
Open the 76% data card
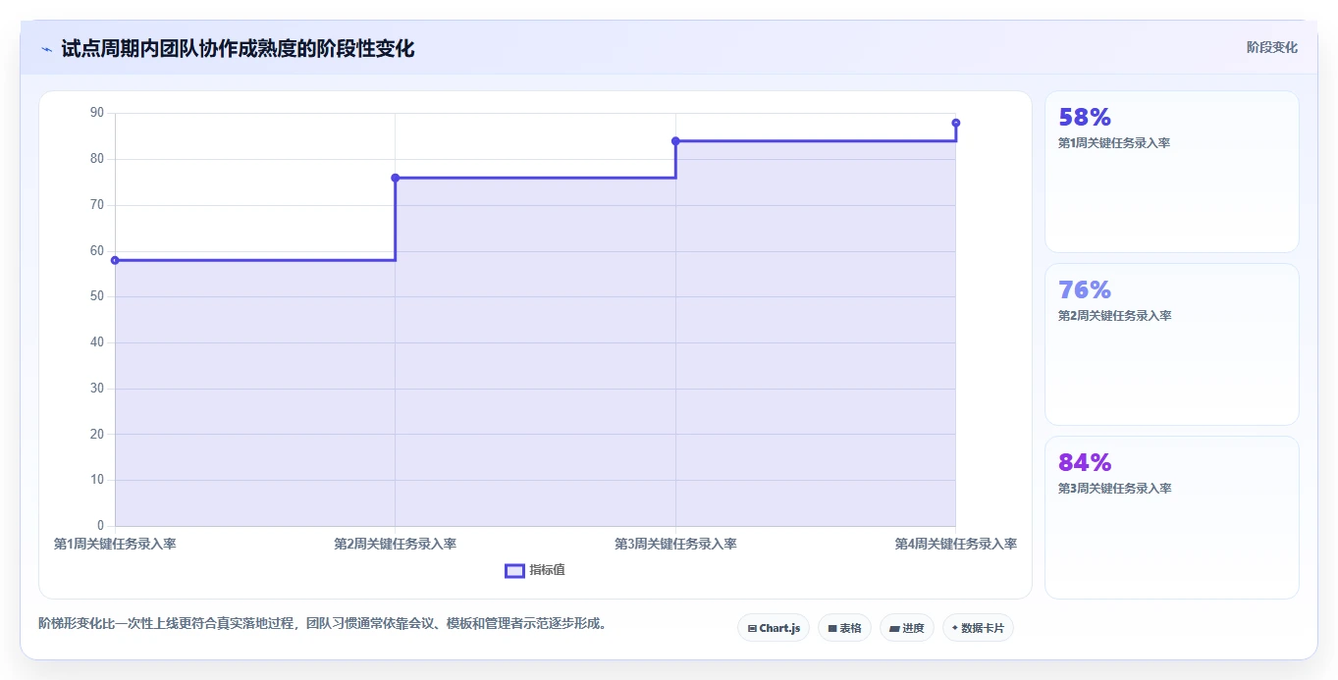click(x=1172, y=344)
